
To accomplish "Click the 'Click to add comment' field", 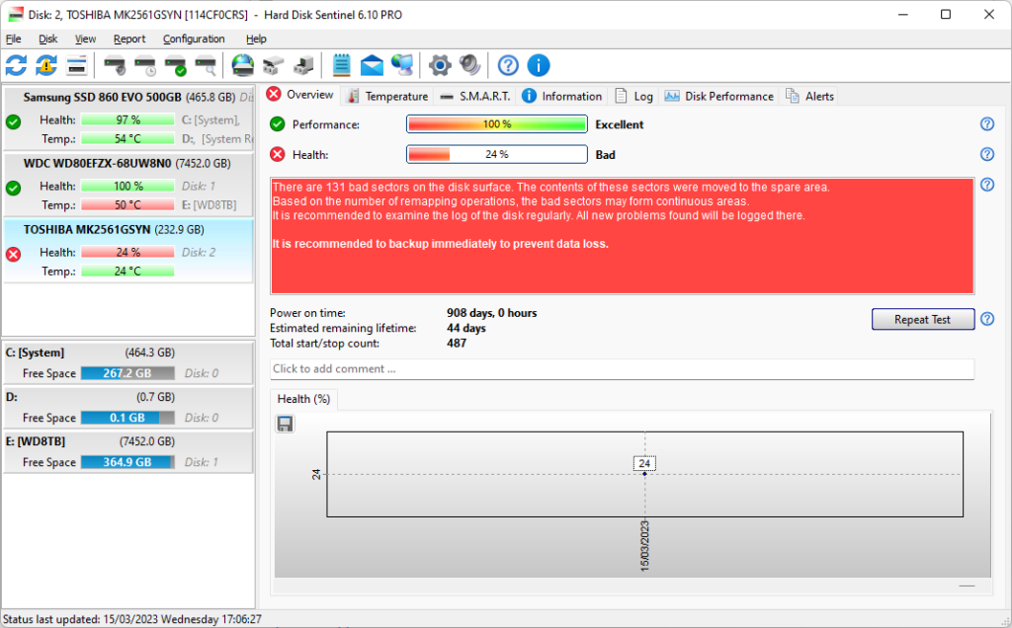I will tap(622, 369).
